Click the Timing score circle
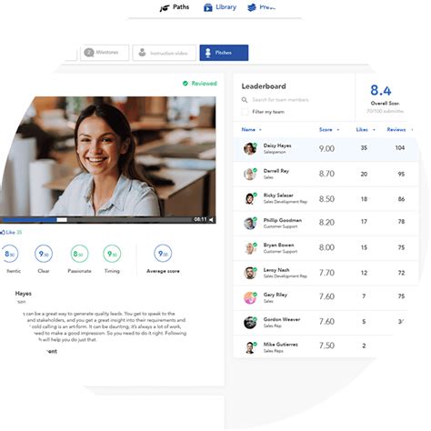The height and width of the screenshot is (431, 431). point(112,254)
